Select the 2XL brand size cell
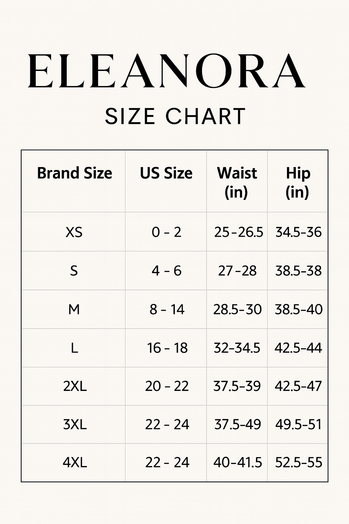This screenshot has width=349, height=524. point(75,386)
